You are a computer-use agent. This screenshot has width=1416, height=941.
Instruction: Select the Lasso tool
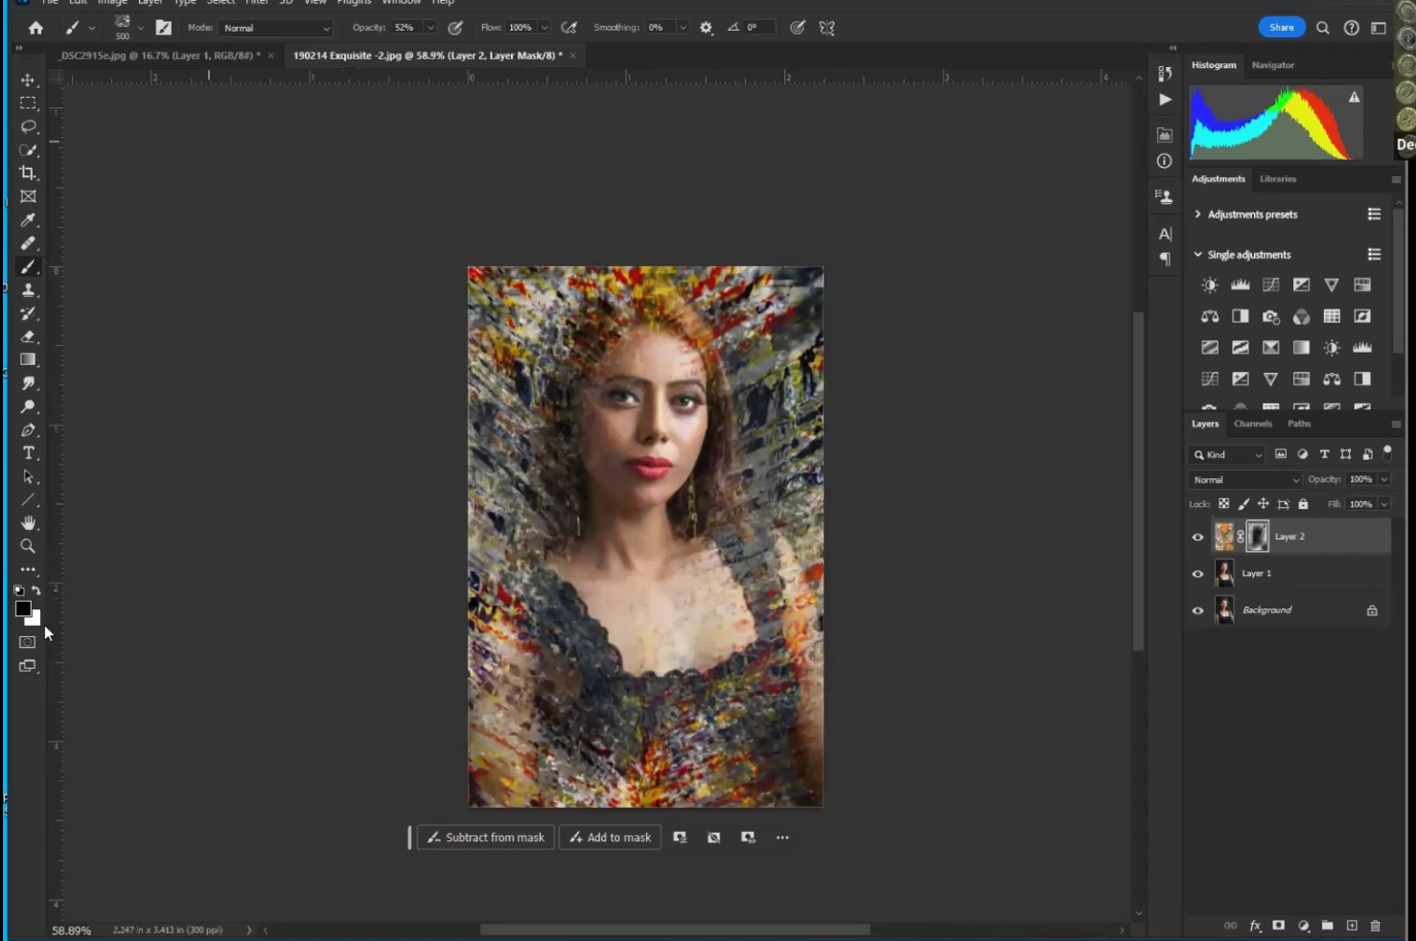(28, 126)
